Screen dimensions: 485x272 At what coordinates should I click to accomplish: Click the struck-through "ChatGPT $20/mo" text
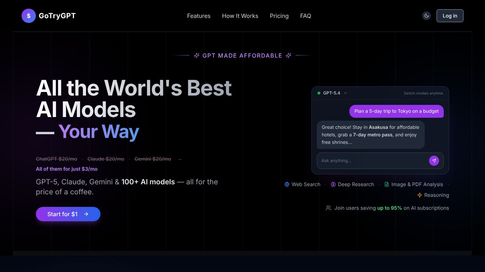click(x=57, y=159)
